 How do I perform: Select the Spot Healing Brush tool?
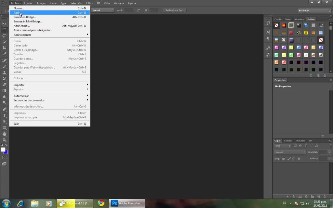4,60
